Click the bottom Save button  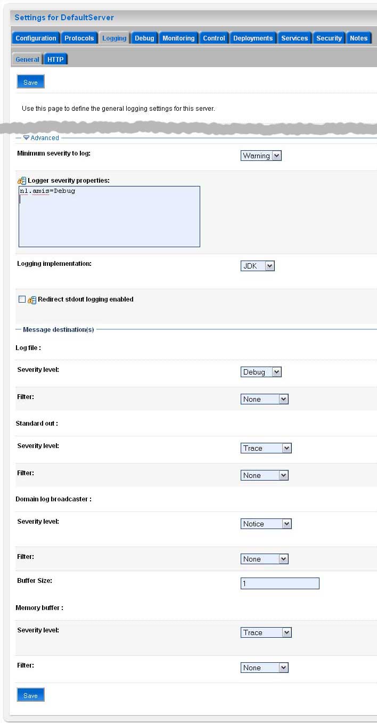point(30,695)
